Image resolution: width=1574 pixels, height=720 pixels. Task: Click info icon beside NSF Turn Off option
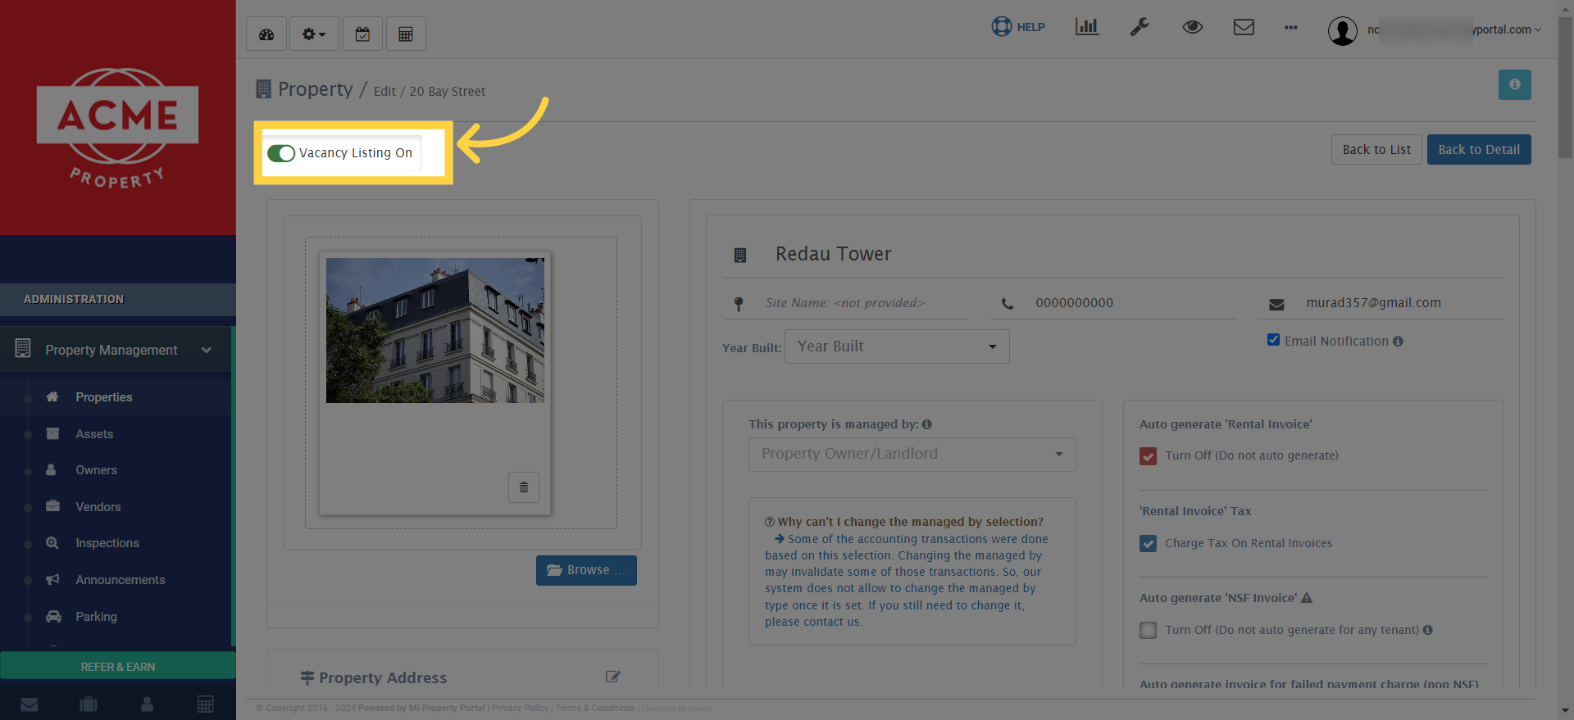(x=1428, y=630)
